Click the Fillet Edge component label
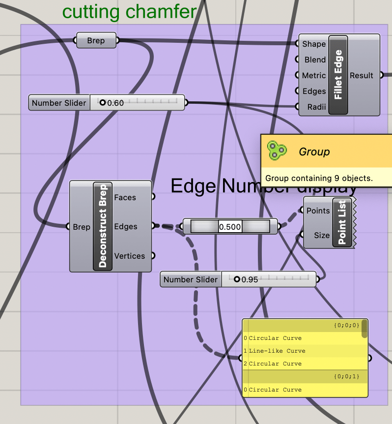The width and height of the screenshot is (392, 424). click(338, 75)
